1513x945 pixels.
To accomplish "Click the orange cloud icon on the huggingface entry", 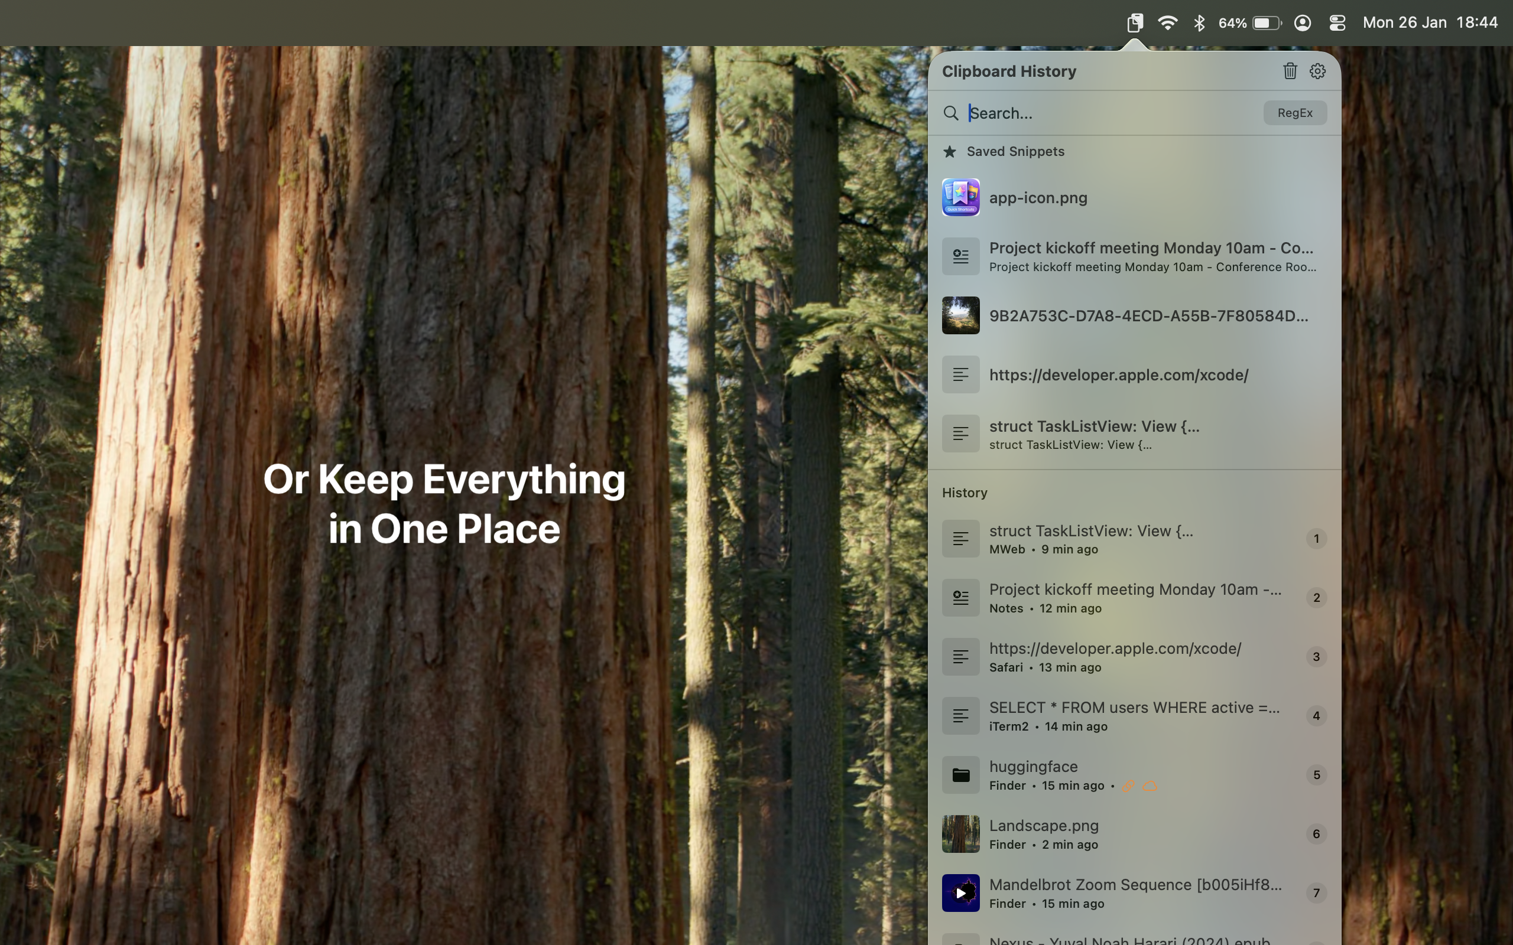I will [1149, 786].
